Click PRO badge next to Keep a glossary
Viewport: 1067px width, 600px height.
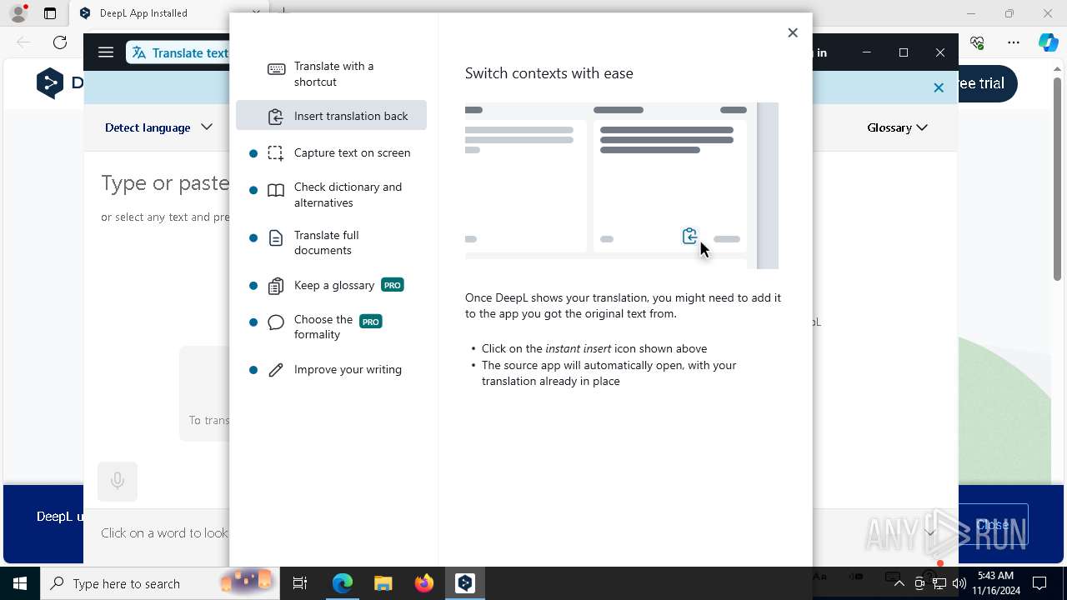pyautogui.click(x=393, y=285)
